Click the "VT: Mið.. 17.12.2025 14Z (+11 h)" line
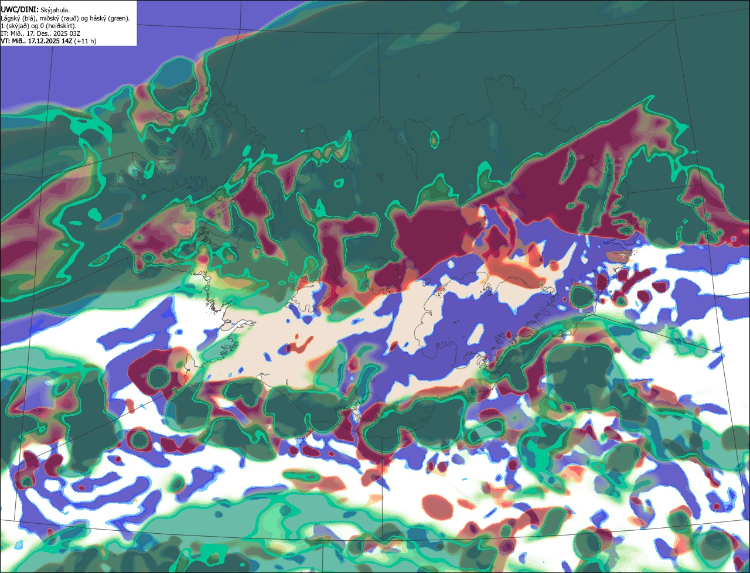This screenshot has width=750, height=573. point(49,41)
